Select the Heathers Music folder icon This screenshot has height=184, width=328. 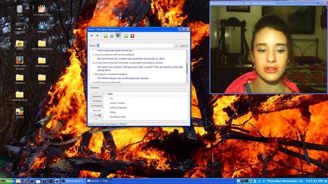point(19,96)
